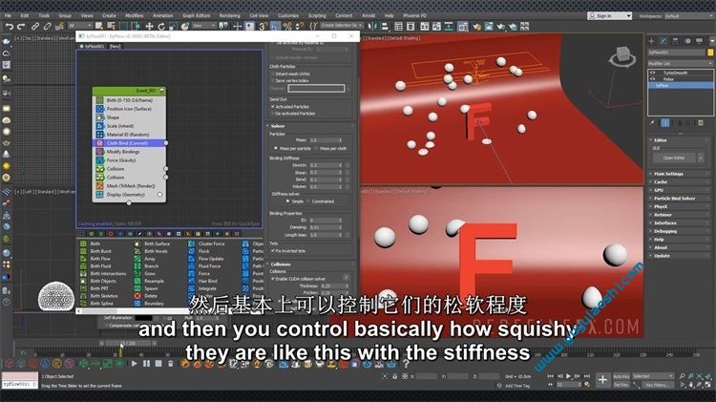Open the Modifiers menu
This screenshot has height=402, width=716.
click(135, 15)
